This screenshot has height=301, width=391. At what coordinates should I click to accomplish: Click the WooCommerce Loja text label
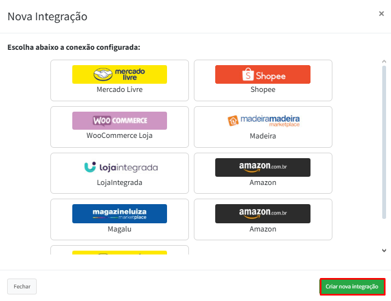(x=119, y=136)
